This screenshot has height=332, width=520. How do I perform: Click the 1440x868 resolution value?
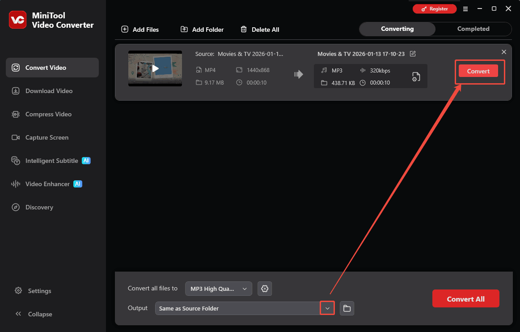coord(258,70)
